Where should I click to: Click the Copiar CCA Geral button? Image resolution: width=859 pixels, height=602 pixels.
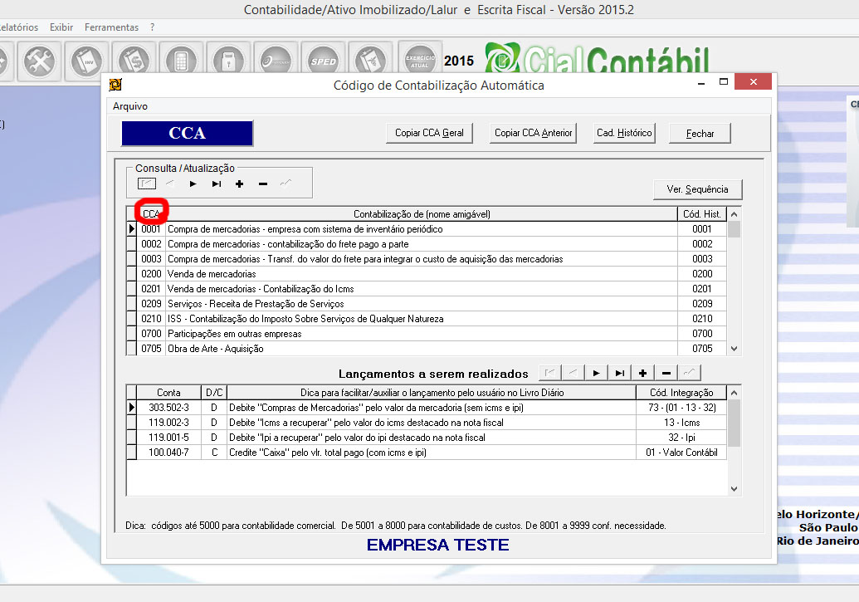click(429, 133)
